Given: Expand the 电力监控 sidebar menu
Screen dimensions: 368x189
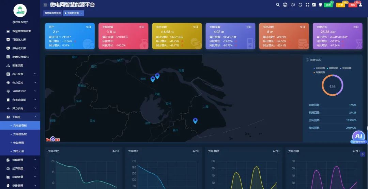Looking at the screenshot, I should [20, 82].
